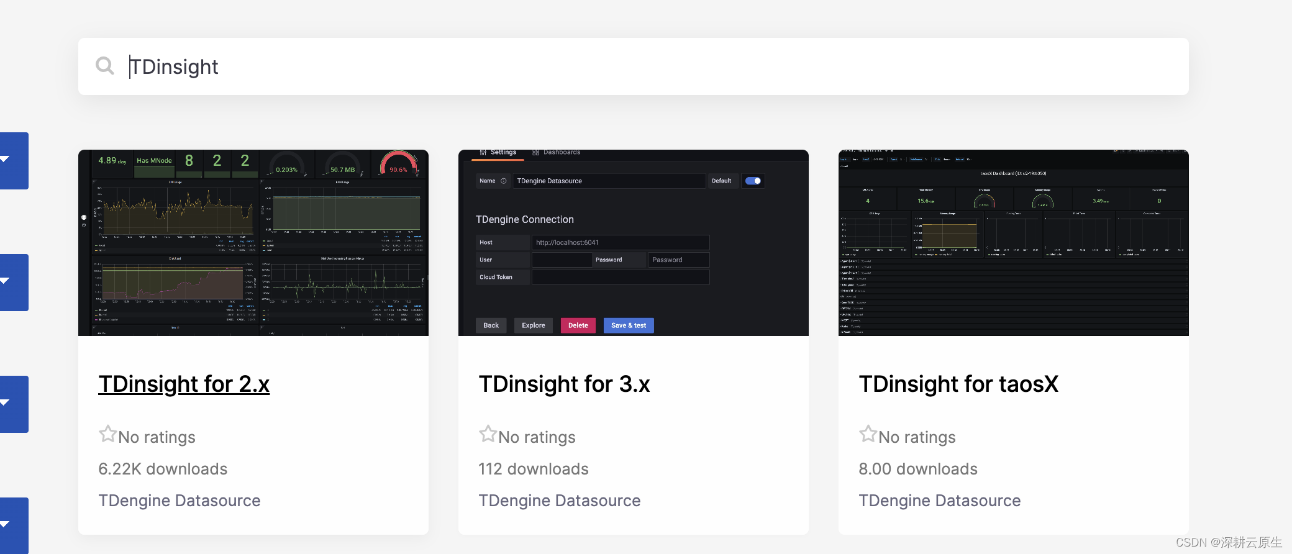Click TDengine Datasource on taosX card

[x=940, y=501]
